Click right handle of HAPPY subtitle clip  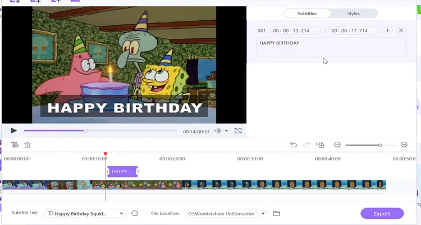[x=138, y=172]
